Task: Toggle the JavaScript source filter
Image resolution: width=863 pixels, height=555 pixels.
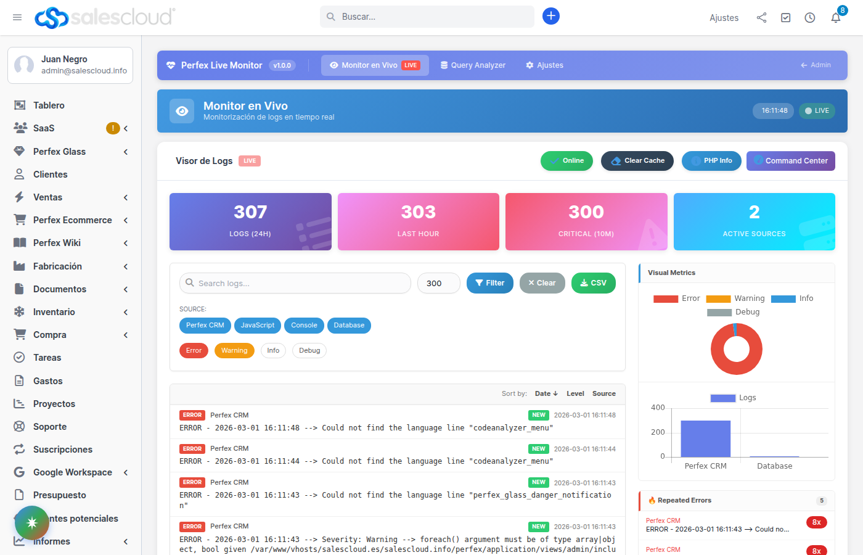Action: point(258,325)
